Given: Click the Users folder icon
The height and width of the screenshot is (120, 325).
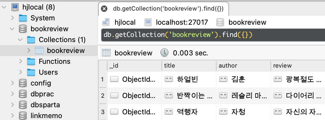Looking at the screenshot, I should click(x=31, y=72).
